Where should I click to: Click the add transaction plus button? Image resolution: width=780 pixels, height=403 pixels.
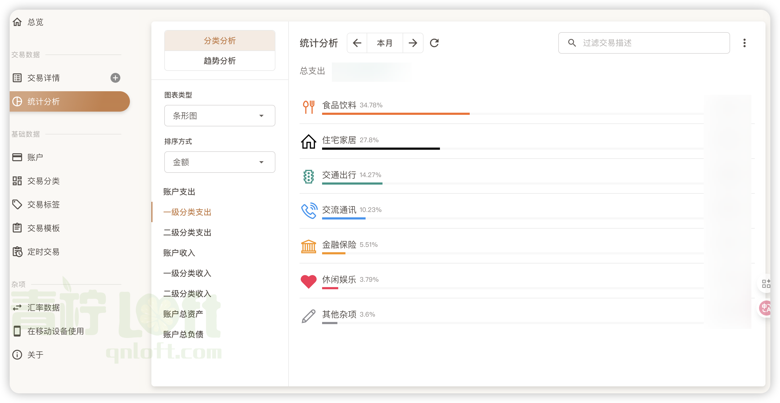pyautogui.click(x=115, y=78)
